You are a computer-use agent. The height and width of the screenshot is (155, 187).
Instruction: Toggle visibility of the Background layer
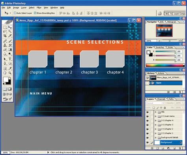pos(148,142)
